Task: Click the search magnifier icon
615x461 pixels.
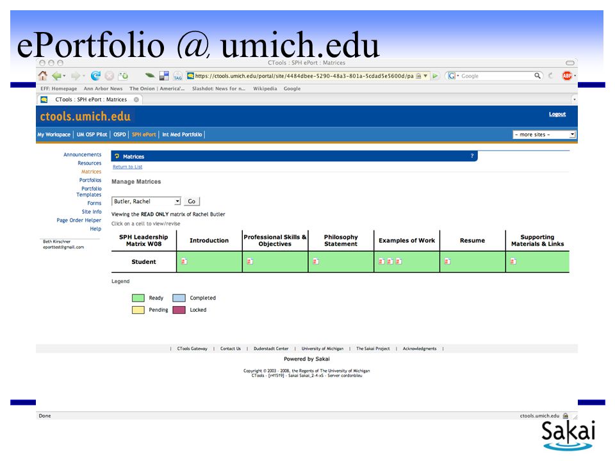Action: click(537, 76)
